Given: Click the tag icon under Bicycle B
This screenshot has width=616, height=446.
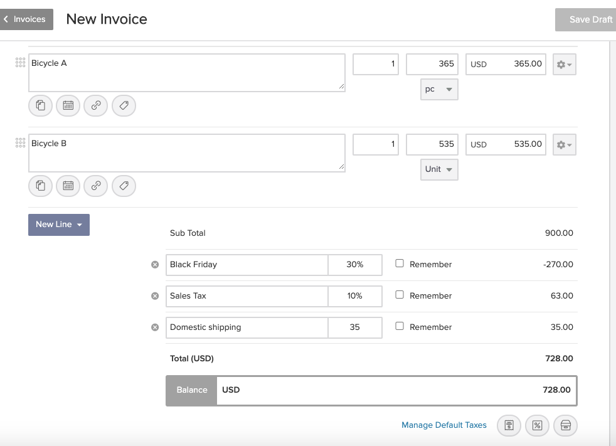Looking at the screenshot, I should click(124, 186).
